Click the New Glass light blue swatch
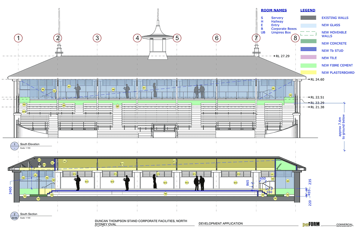This screenshot has height=227, width=362. (308, 25)
